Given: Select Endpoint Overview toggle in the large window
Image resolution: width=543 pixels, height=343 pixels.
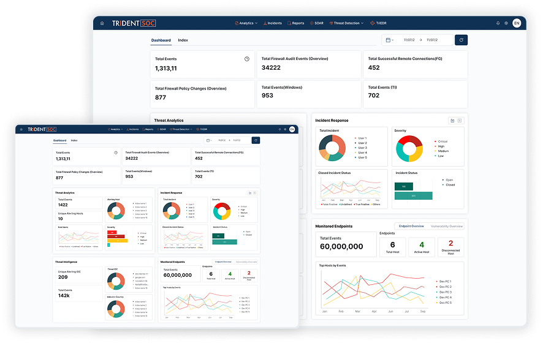Looking at the screenshot, I should (412, 227).
